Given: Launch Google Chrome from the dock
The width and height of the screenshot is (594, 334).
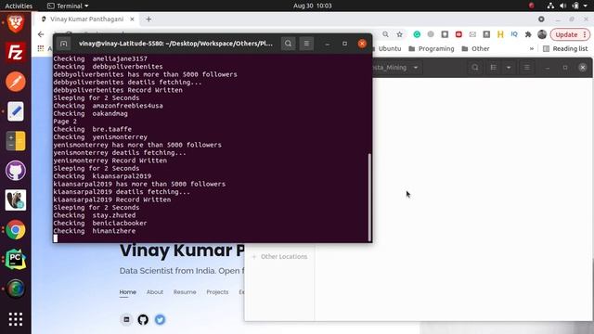Looking at the screenshot, I should [16, 230].
